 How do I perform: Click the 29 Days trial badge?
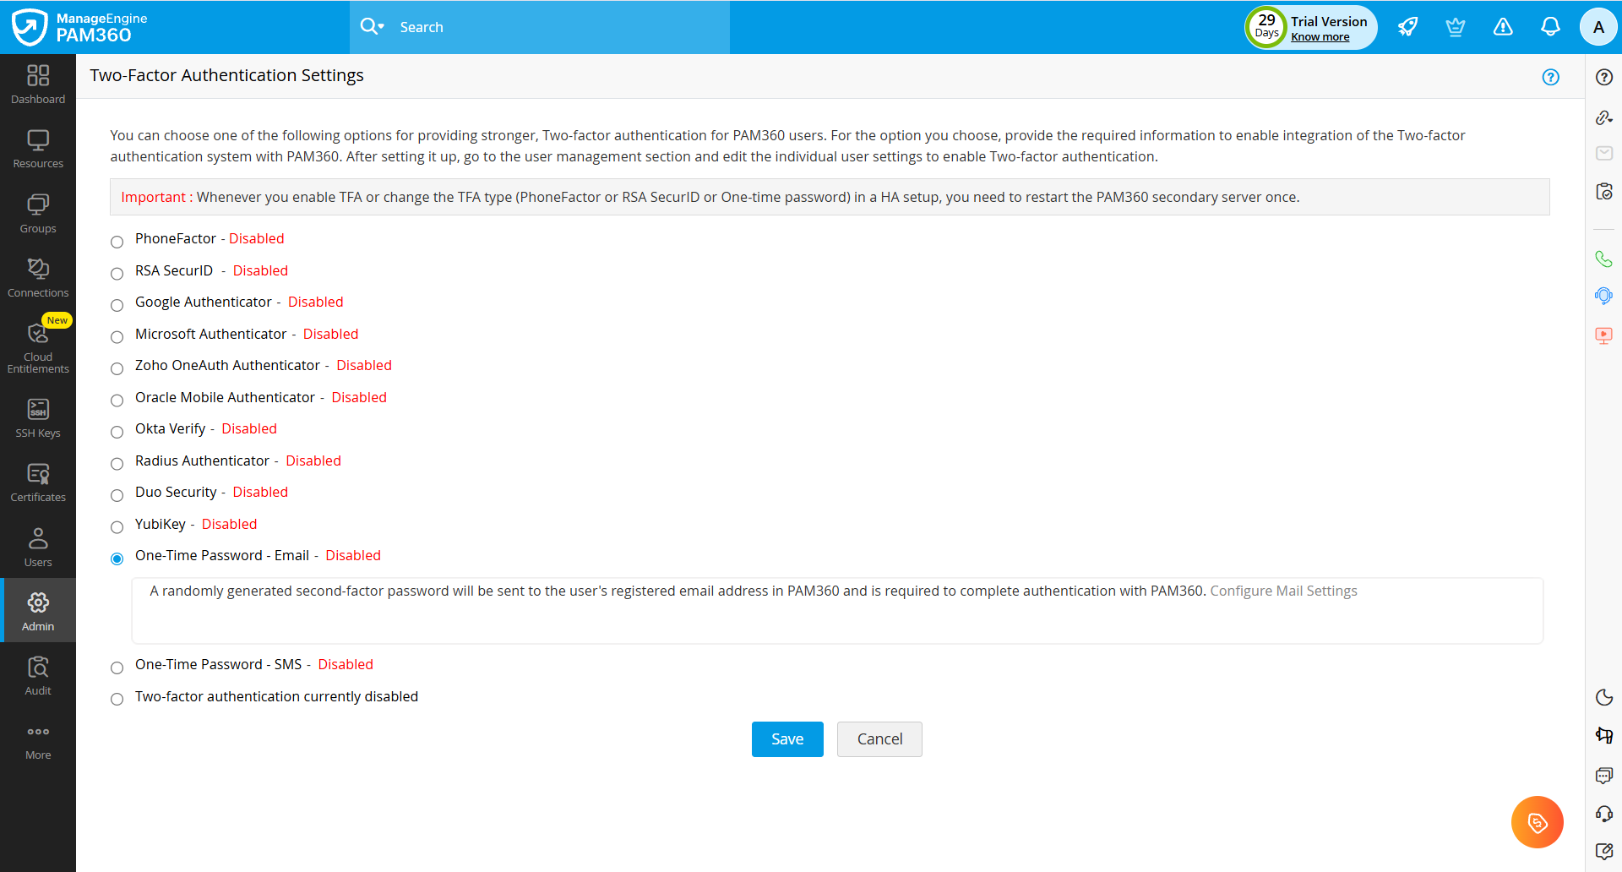click(1266, 27)
